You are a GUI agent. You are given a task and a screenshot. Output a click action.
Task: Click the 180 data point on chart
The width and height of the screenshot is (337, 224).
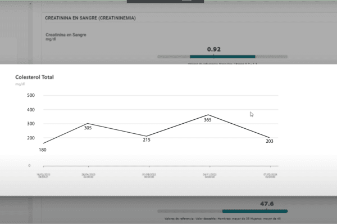[43, 143]
